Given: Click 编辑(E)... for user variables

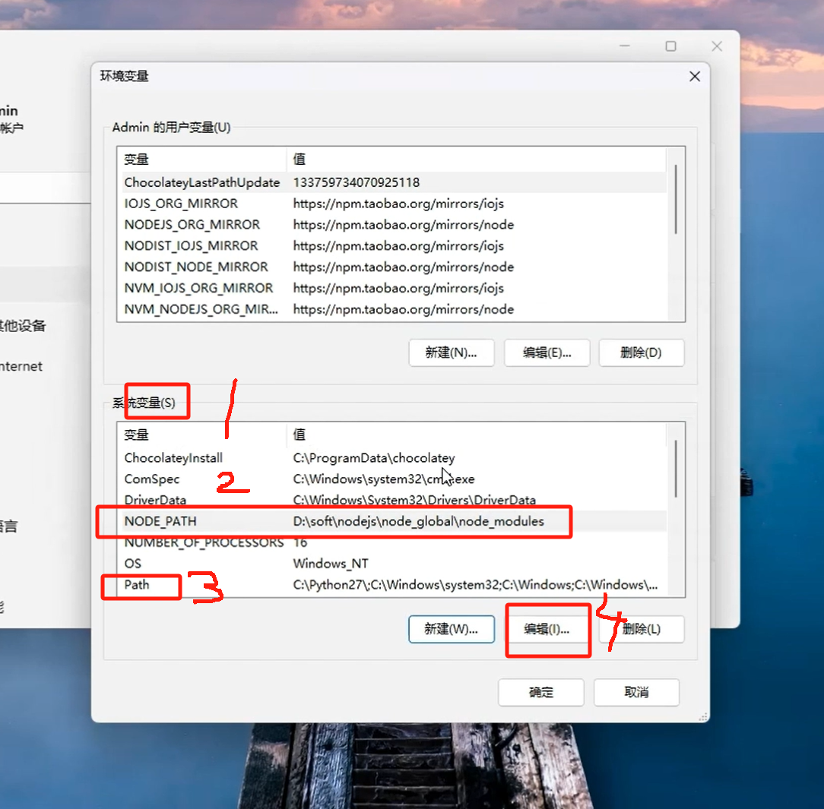Looking at the screenshot, I should coord(547,352).
